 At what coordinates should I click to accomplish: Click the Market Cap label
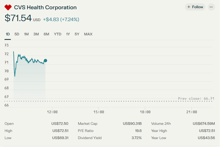(88, 124)
